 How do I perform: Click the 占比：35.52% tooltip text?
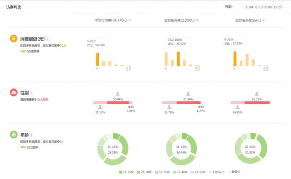(177, 44)
